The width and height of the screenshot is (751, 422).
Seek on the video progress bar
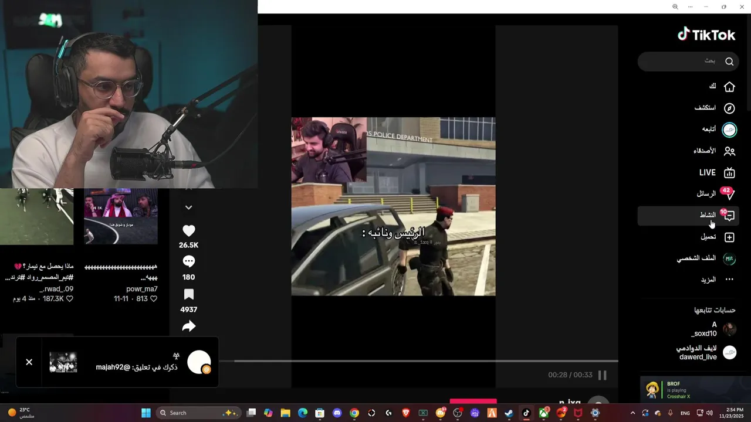[426, 361]
